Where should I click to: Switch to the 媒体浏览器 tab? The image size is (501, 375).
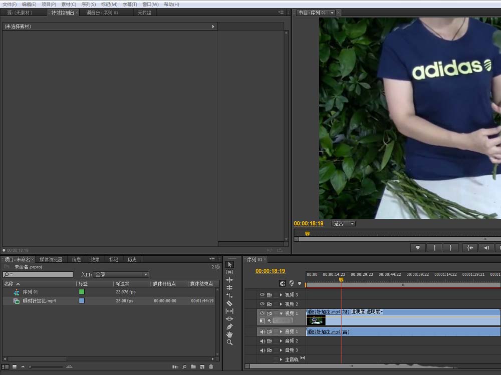tap(51, 259)
